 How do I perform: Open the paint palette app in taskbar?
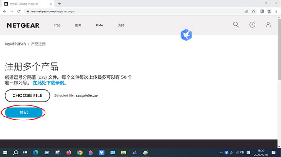click(x=146, y=153)
